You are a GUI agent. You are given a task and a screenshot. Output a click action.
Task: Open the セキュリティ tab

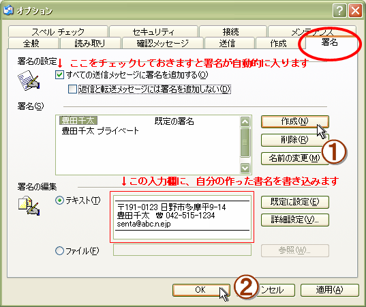(x=153, y=31)
